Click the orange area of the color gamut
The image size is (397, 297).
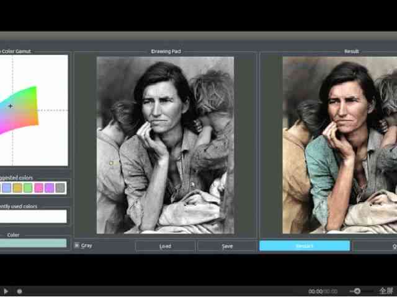tap(33, 121)
